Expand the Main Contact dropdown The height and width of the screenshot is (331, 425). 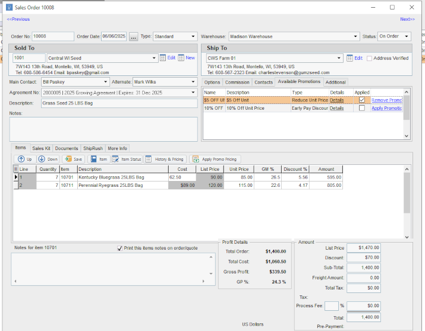pos(105,82)
